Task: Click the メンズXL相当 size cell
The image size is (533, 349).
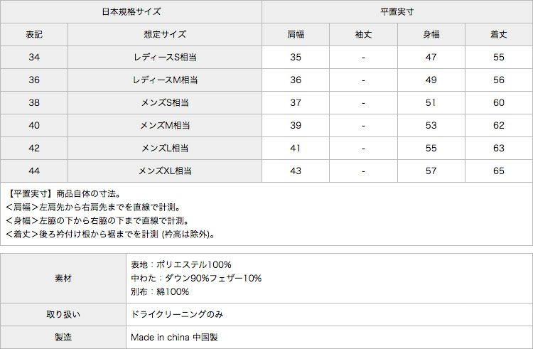Action: [165, 171]
